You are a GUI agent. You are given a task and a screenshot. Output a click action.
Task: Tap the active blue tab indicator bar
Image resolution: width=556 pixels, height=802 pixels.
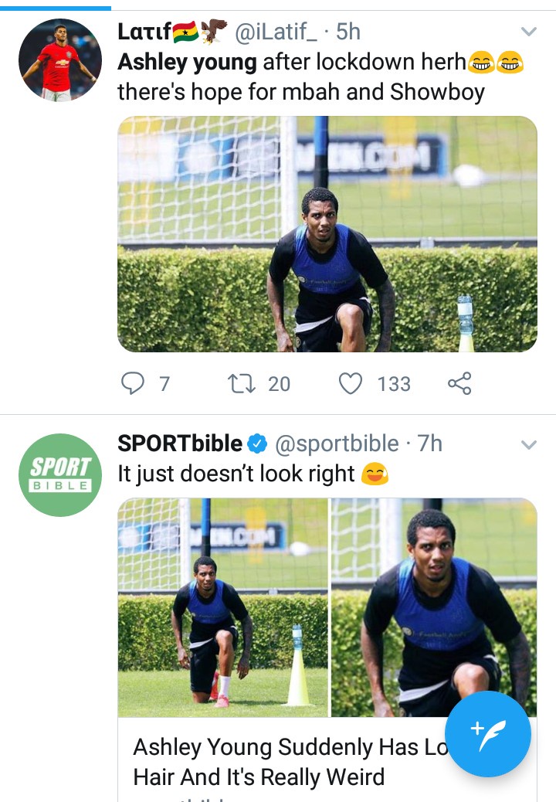tap(55, 8)
